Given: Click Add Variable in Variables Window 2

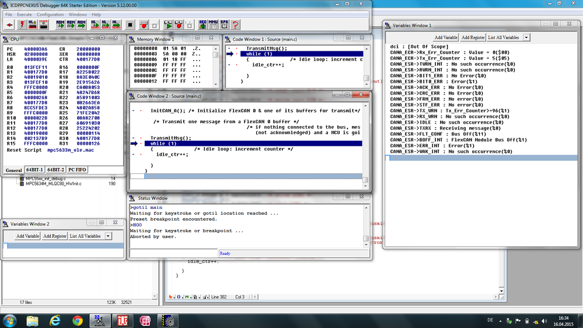Looking at the screenshot, I should click(x=27, y=236).
